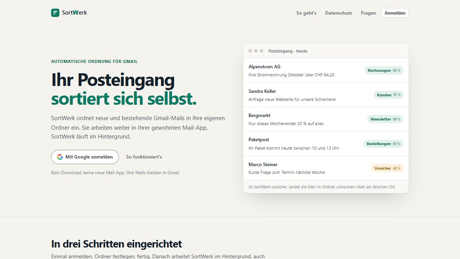Click the Kurze Frage zum Termin subject

286,173
